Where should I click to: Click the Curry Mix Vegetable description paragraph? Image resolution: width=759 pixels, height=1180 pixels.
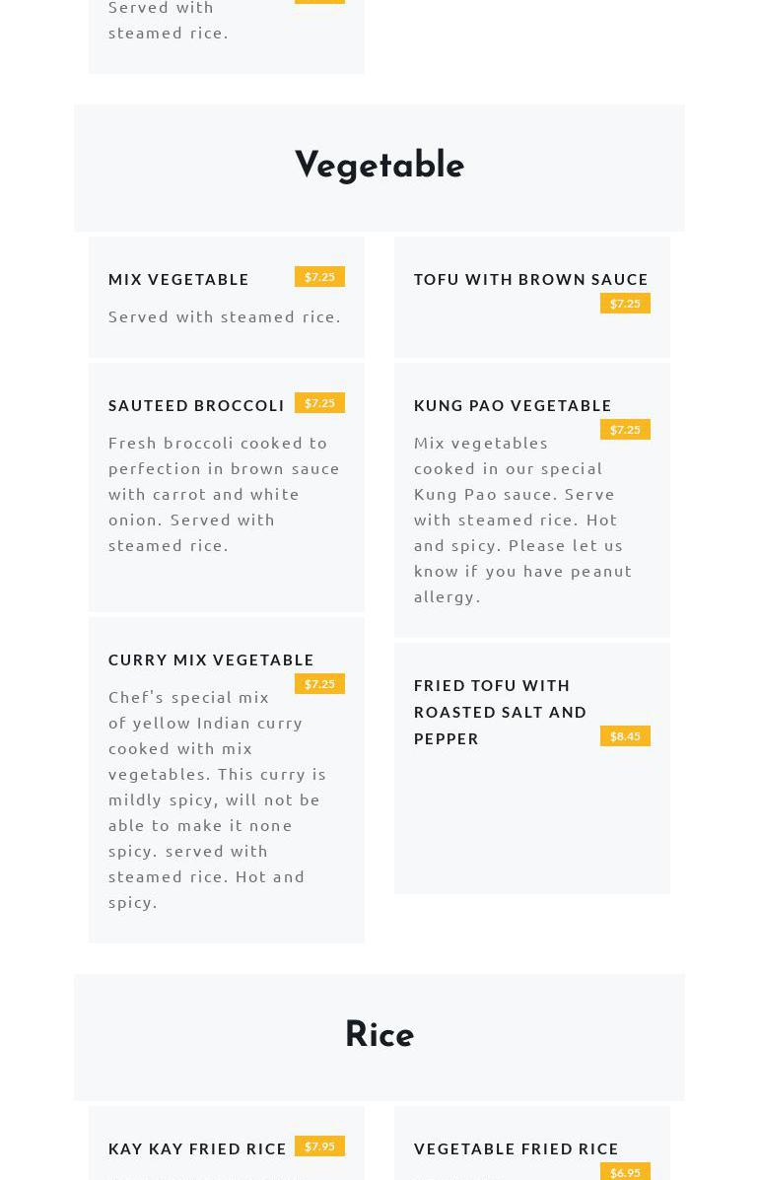[217, 798]
